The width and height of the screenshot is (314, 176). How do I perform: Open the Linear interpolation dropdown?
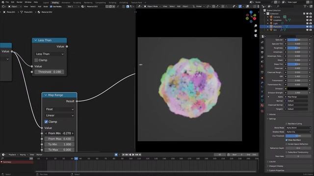59,115
